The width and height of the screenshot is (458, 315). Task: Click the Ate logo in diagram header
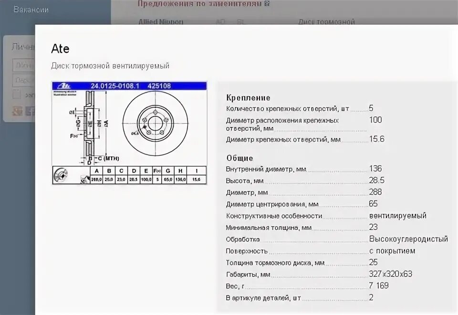64,86
